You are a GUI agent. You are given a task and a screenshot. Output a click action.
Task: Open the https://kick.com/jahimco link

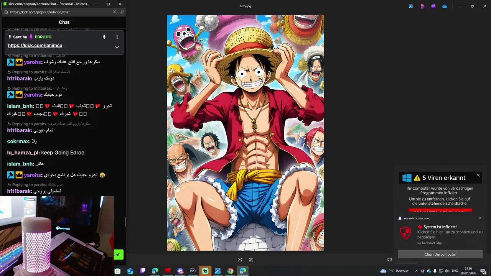(35, 46)
